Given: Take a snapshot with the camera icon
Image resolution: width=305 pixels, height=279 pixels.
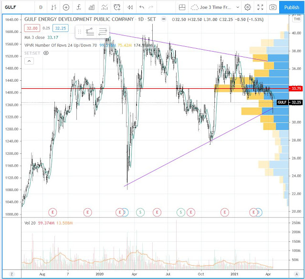Looking at the screenshot, I should click(x=273, y=7).
